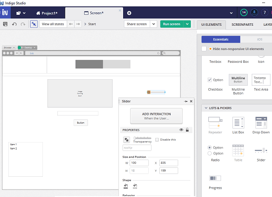This screenshot has width=272, height=197.
Task: Select the slider on the canvas
Action: (156, 92)
